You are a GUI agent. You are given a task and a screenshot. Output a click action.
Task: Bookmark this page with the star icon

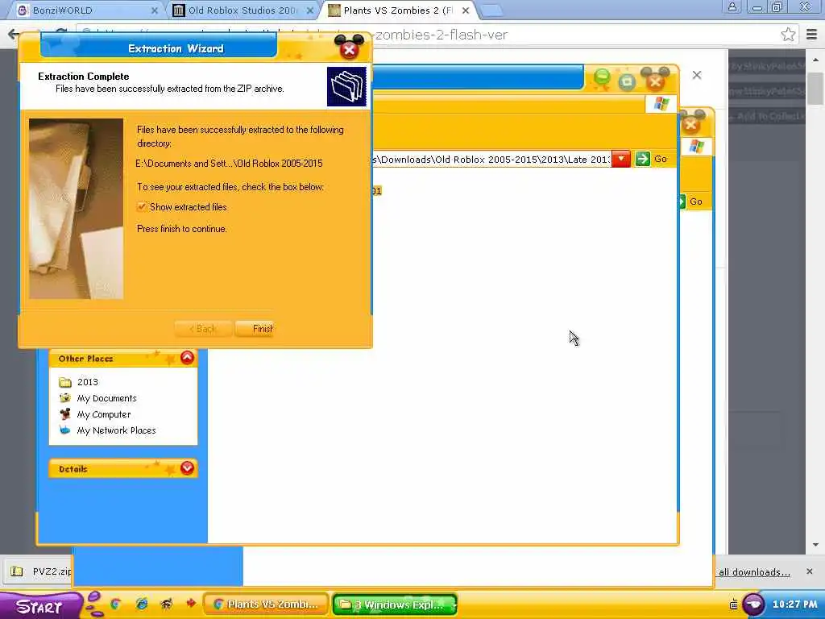click(788, 35)
